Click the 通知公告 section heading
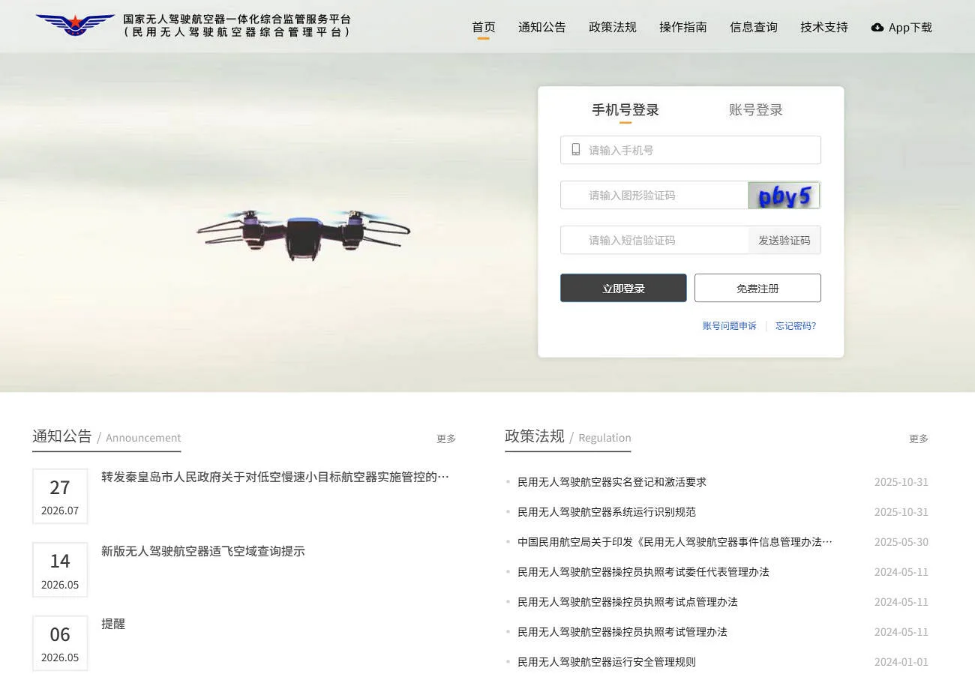This screenshot has height=677, width=975. point(62,436)
